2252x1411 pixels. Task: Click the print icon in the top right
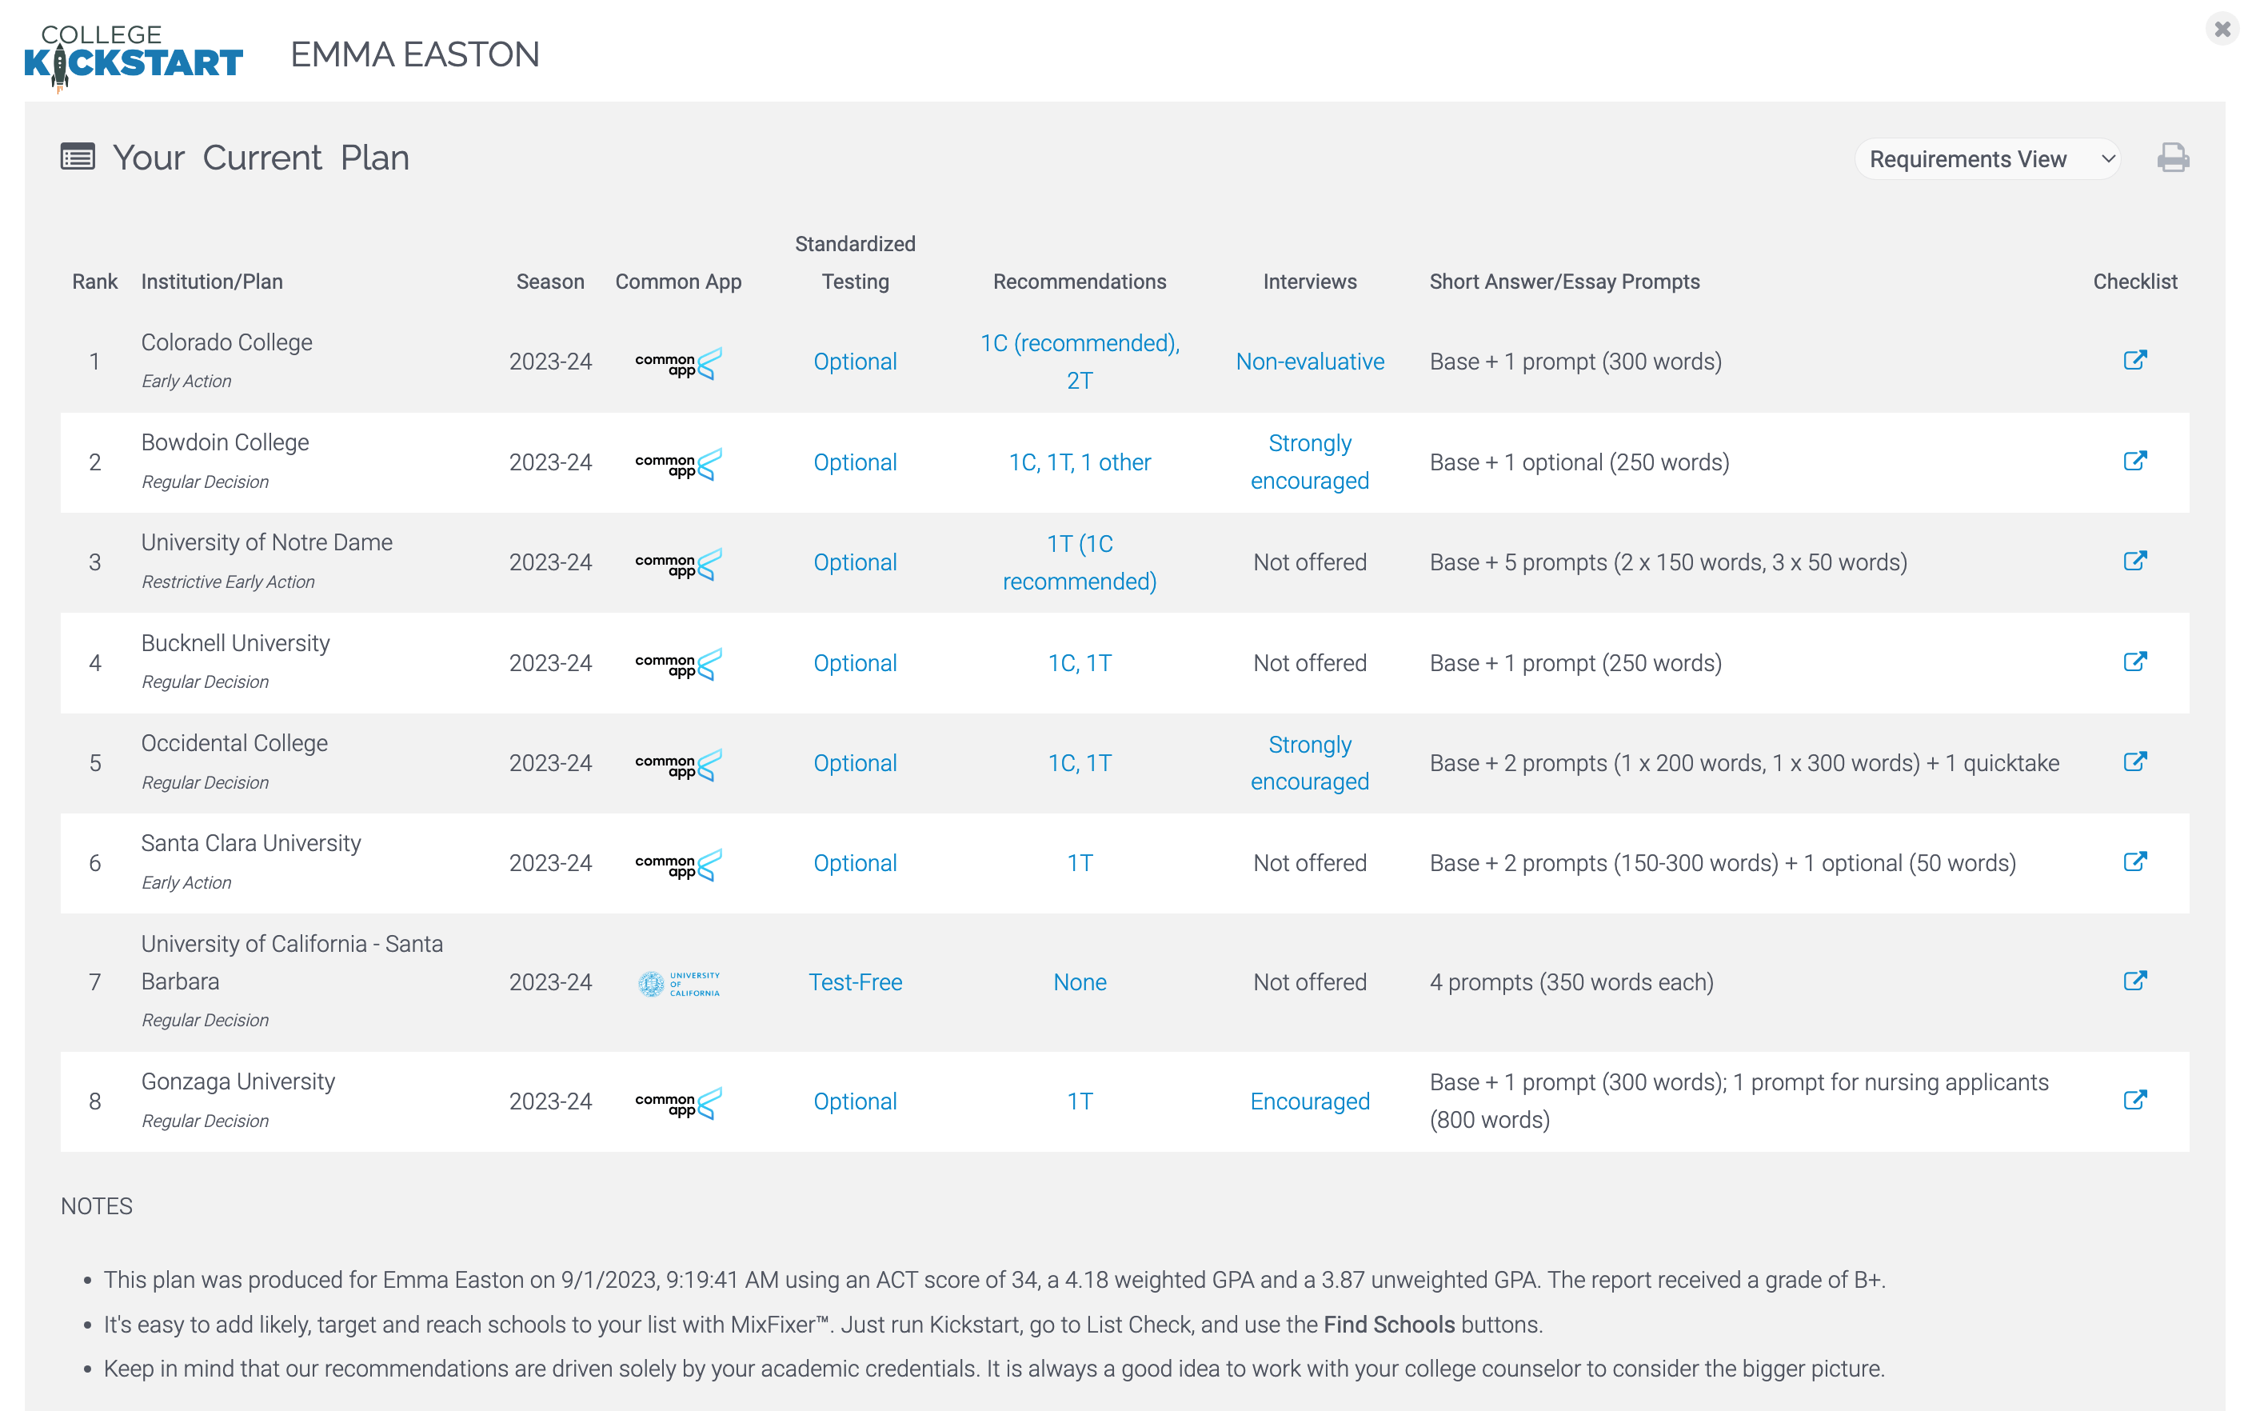[x=2172, y=158]
